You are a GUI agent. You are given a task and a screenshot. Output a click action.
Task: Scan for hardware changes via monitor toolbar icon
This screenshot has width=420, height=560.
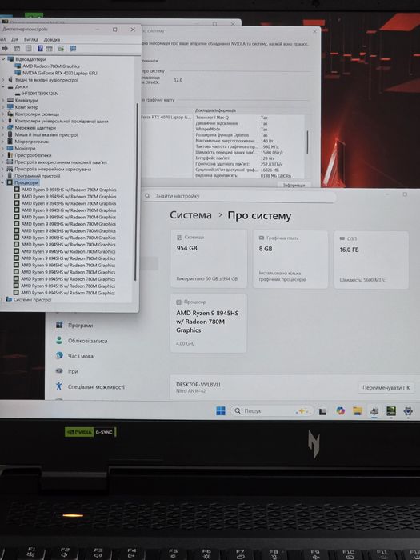(73, 48)
